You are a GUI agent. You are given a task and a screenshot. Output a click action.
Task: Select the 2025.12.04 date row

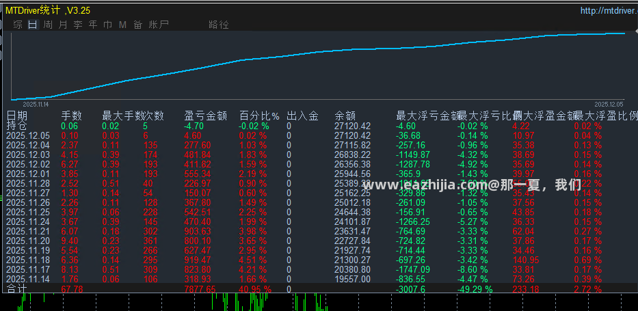(28, 145)
